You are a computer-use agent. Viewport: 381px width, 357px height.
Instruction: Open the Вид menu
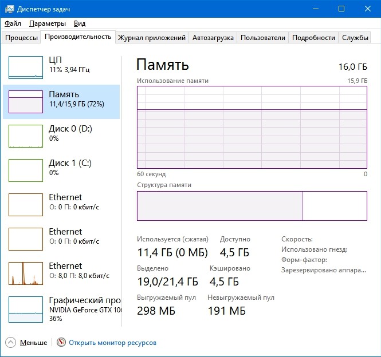click(x=80, y=23)
